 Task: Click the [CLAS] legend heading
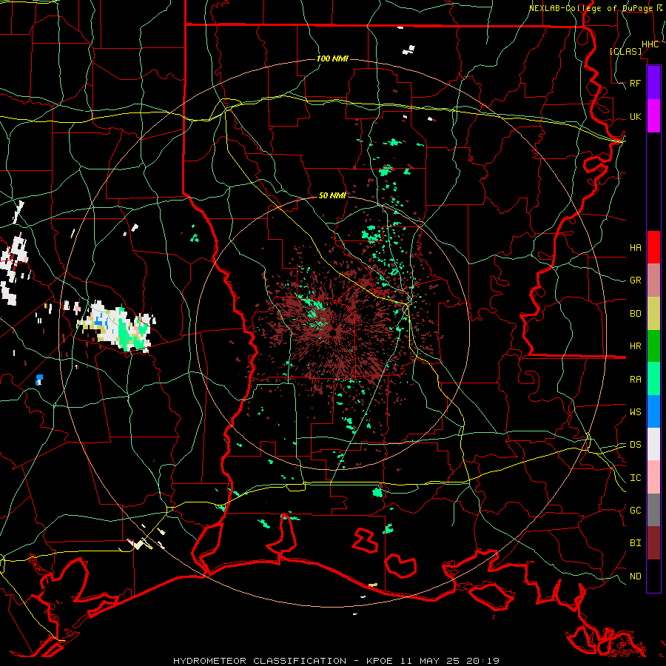tap(625, 51)
